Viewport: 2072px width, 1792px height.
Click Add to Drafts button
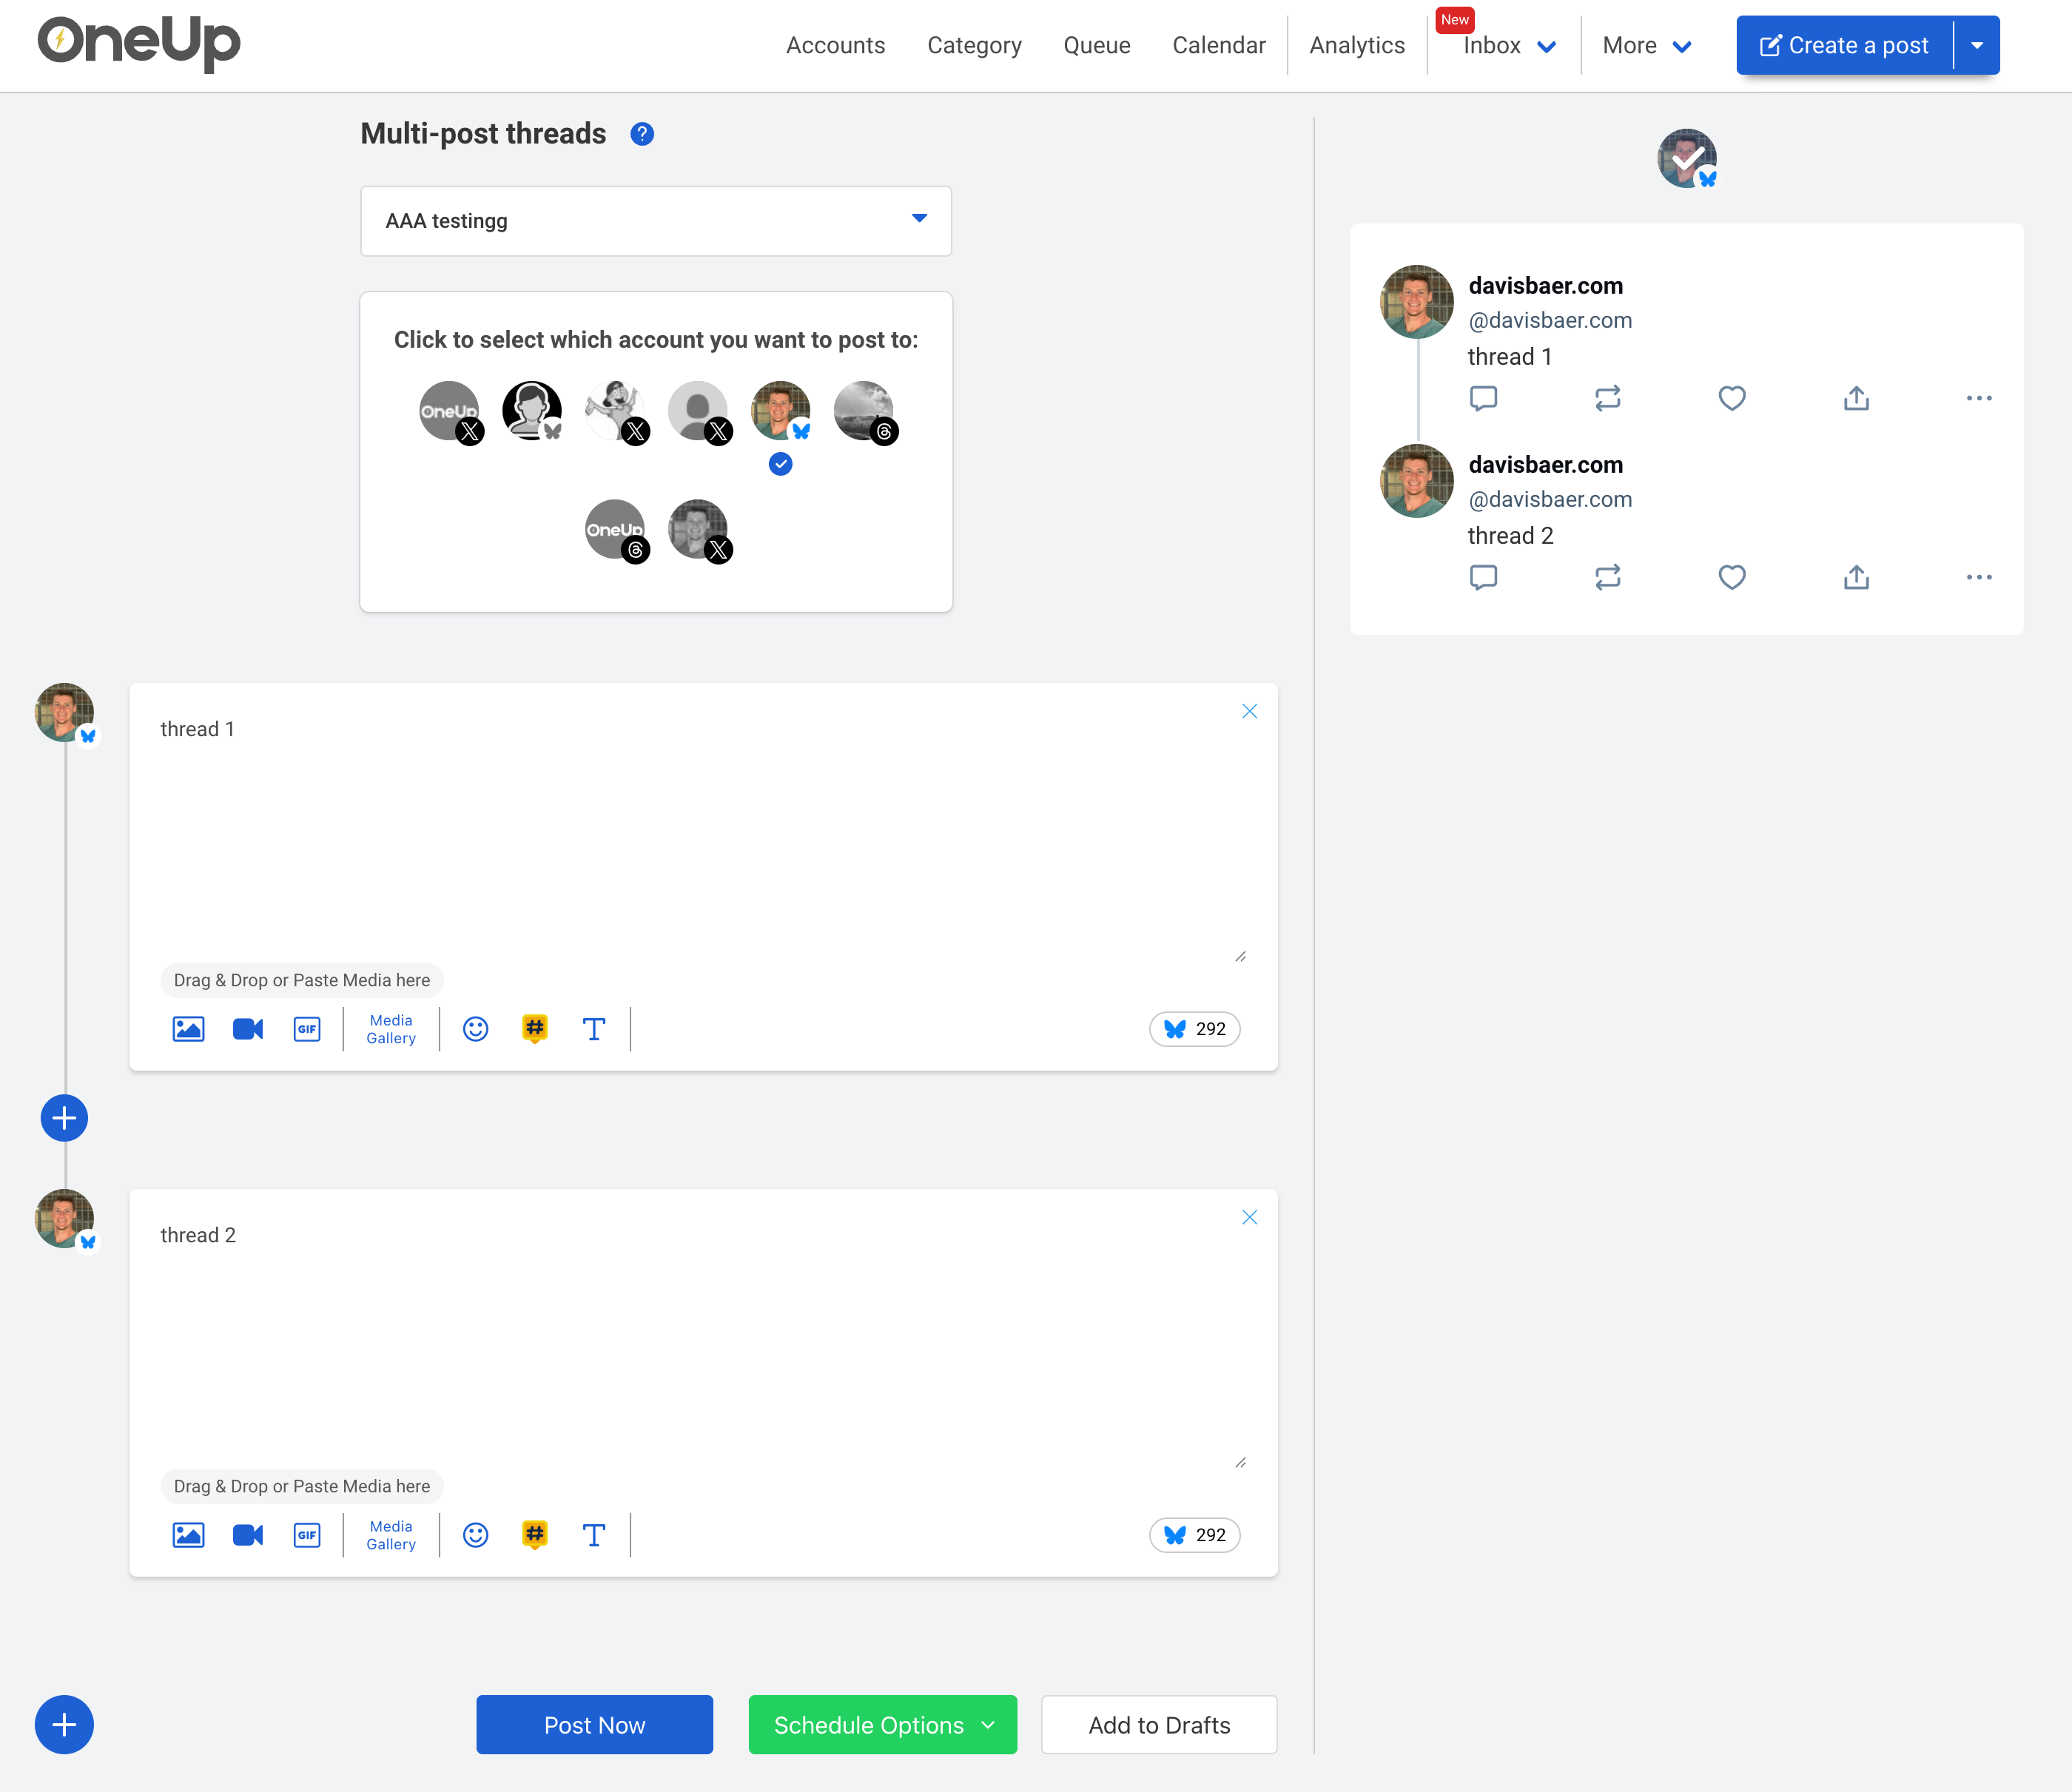[1159, 1725]
